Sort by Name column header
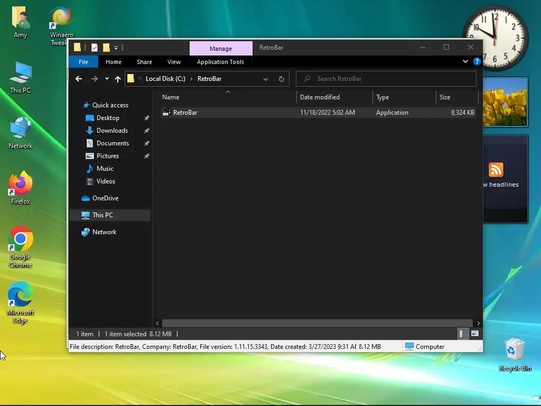 [x=228, y=97]
